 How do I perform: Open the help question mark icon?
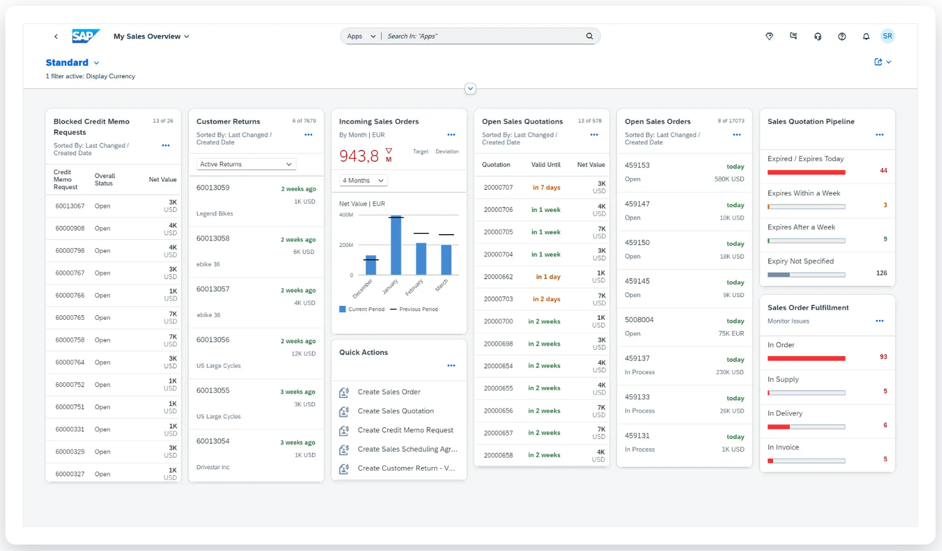842,36
